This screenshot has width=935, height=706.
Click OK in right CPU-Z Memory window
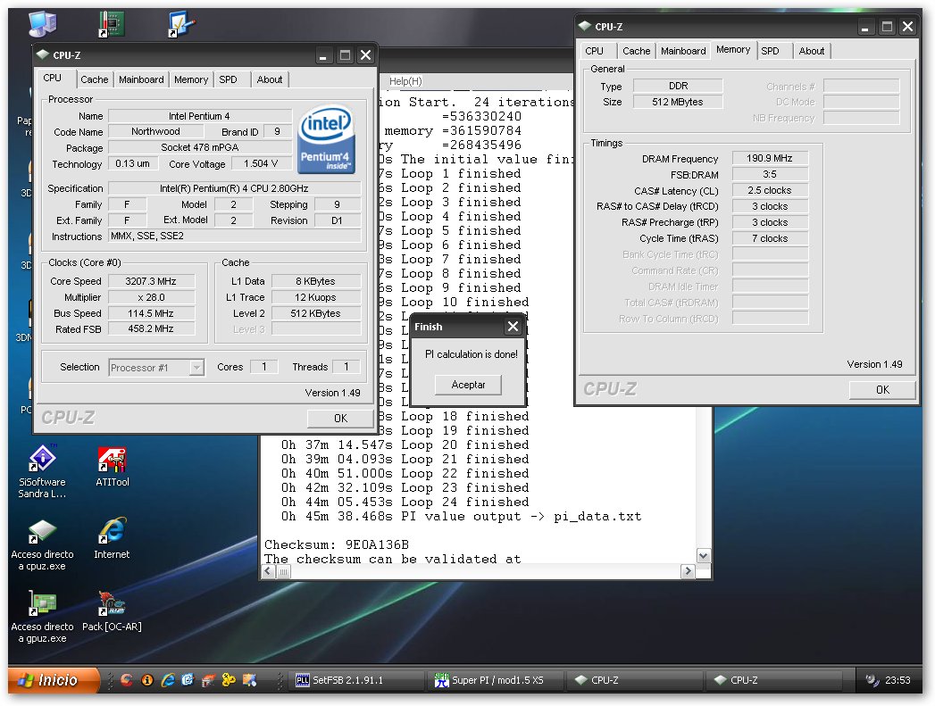point(882,390)
